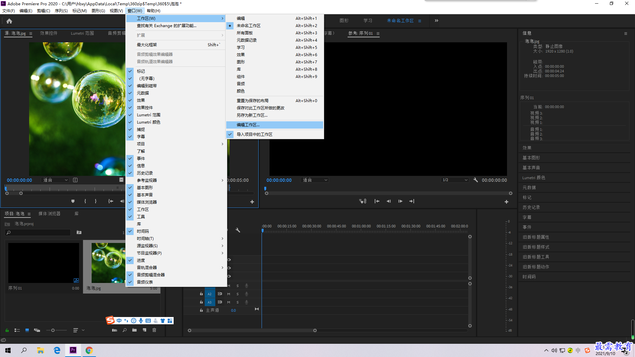This screenshot has width=635, height=357.
Task: Click search-bin icon beside Project search box
Action: pos(79,232)
